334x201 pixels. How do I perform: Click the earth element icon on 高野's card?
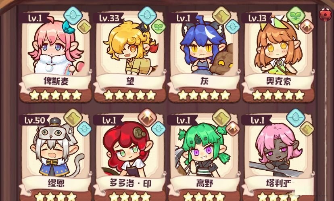[x=221, y=117]
